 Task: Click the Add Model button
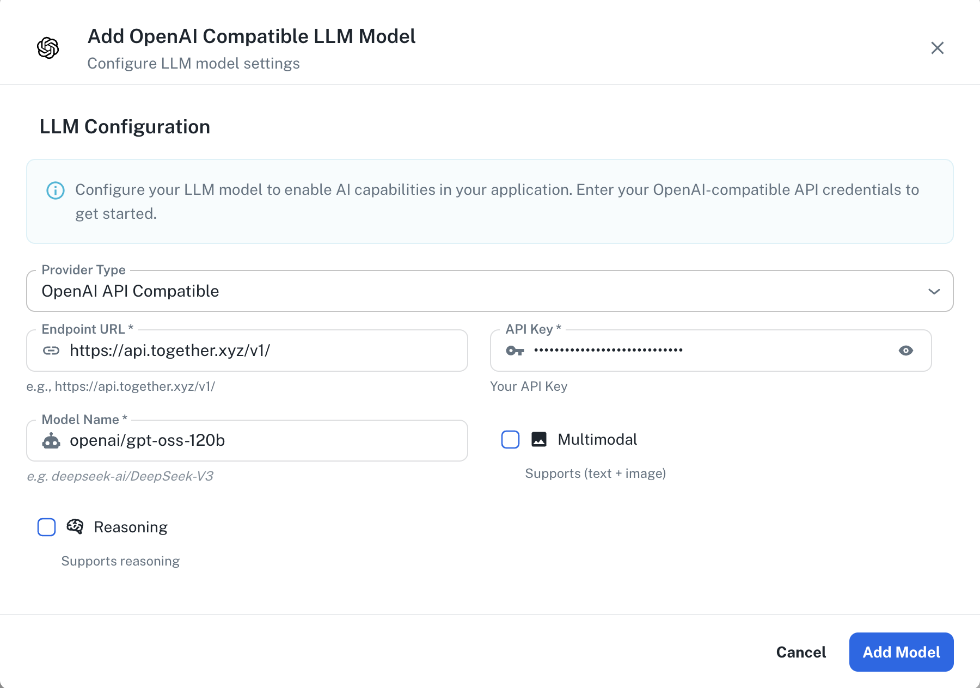click(901, 652)
